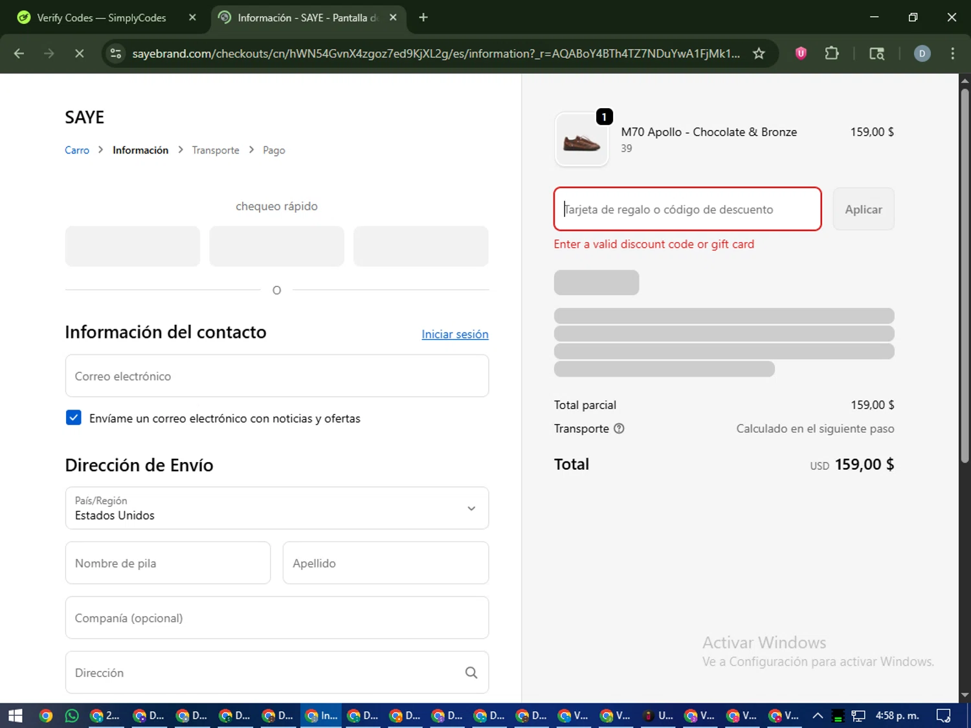971x728 pixels.
Task: Open the País/Región dropdown
Action: pyautogui.click(x=277, y=508)
